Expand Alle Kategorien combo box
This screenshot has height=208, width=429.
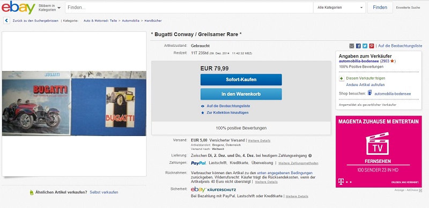(x=339, y=8)
